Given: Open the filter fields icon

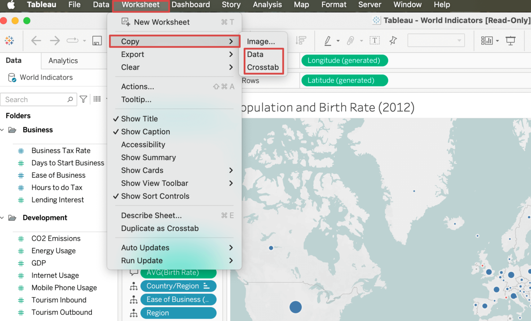Looking at the screenshot, I should click(x=83, y=100).
